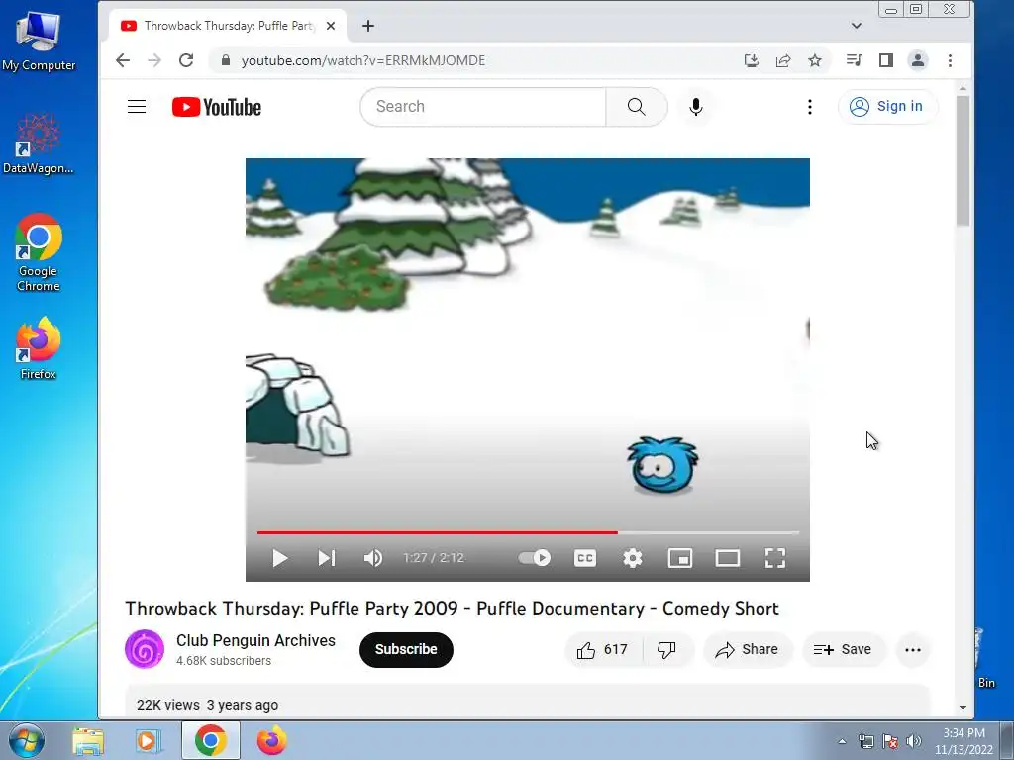The image size is (1014, 760).
Task: Open media controls icon in Chrome toolbar
Action: coord(855,60)
